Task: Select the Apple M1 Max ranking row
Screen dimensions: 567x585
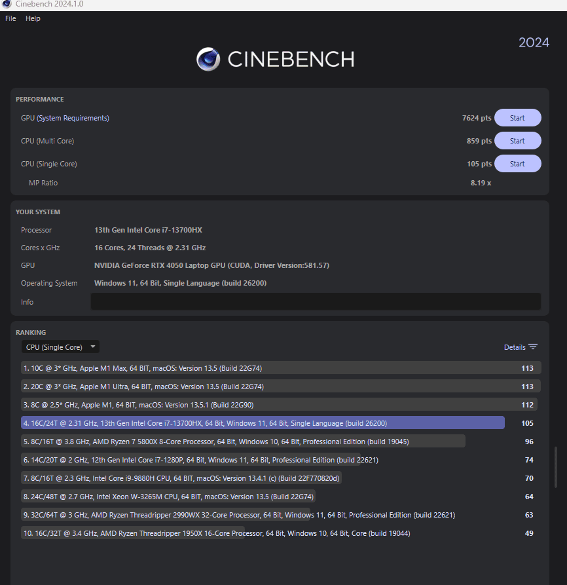Action: [x=281, y=368]
